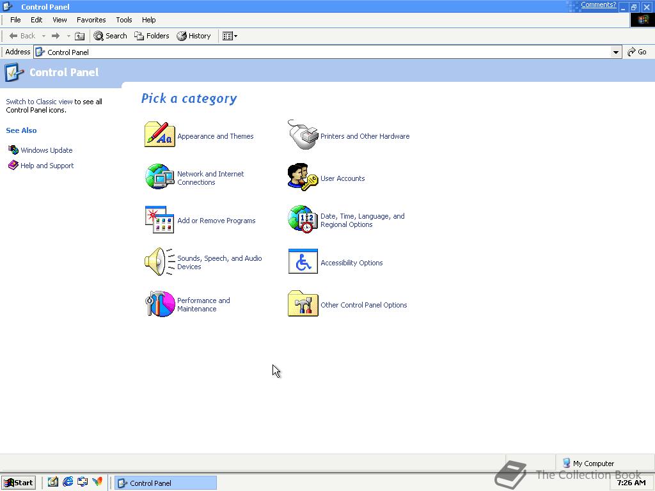Open the Performance and Maintenance icon

point(159,304)
